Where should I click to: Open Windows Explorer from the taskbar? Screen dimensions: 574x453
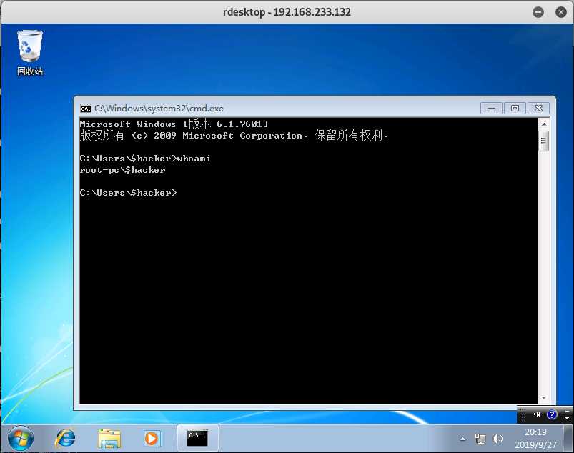109,439
